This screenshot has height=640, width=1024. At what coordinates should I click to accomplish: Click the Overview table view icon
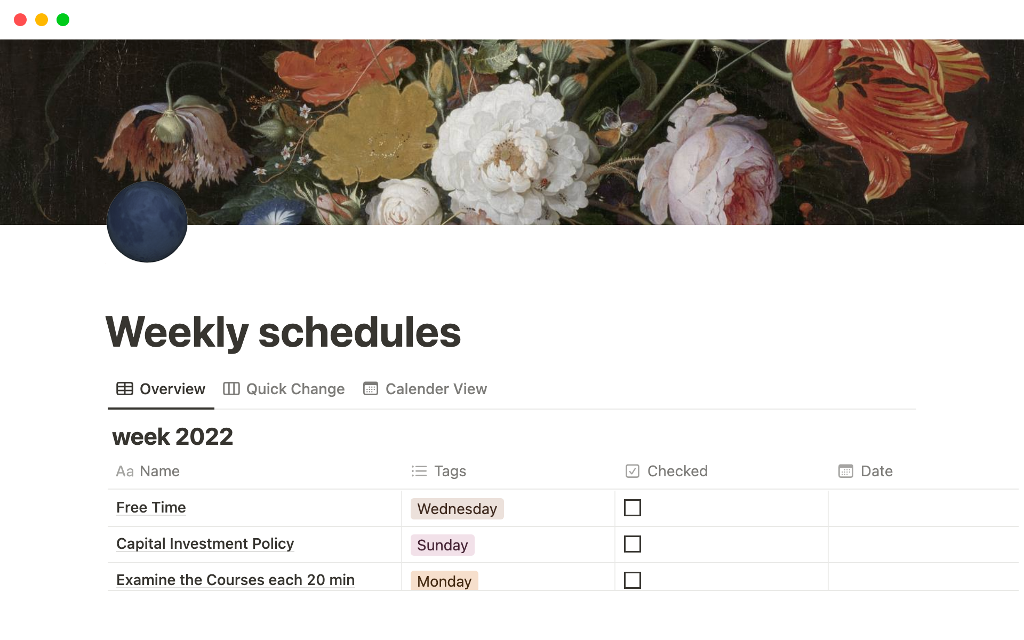(x=125, y=389)
